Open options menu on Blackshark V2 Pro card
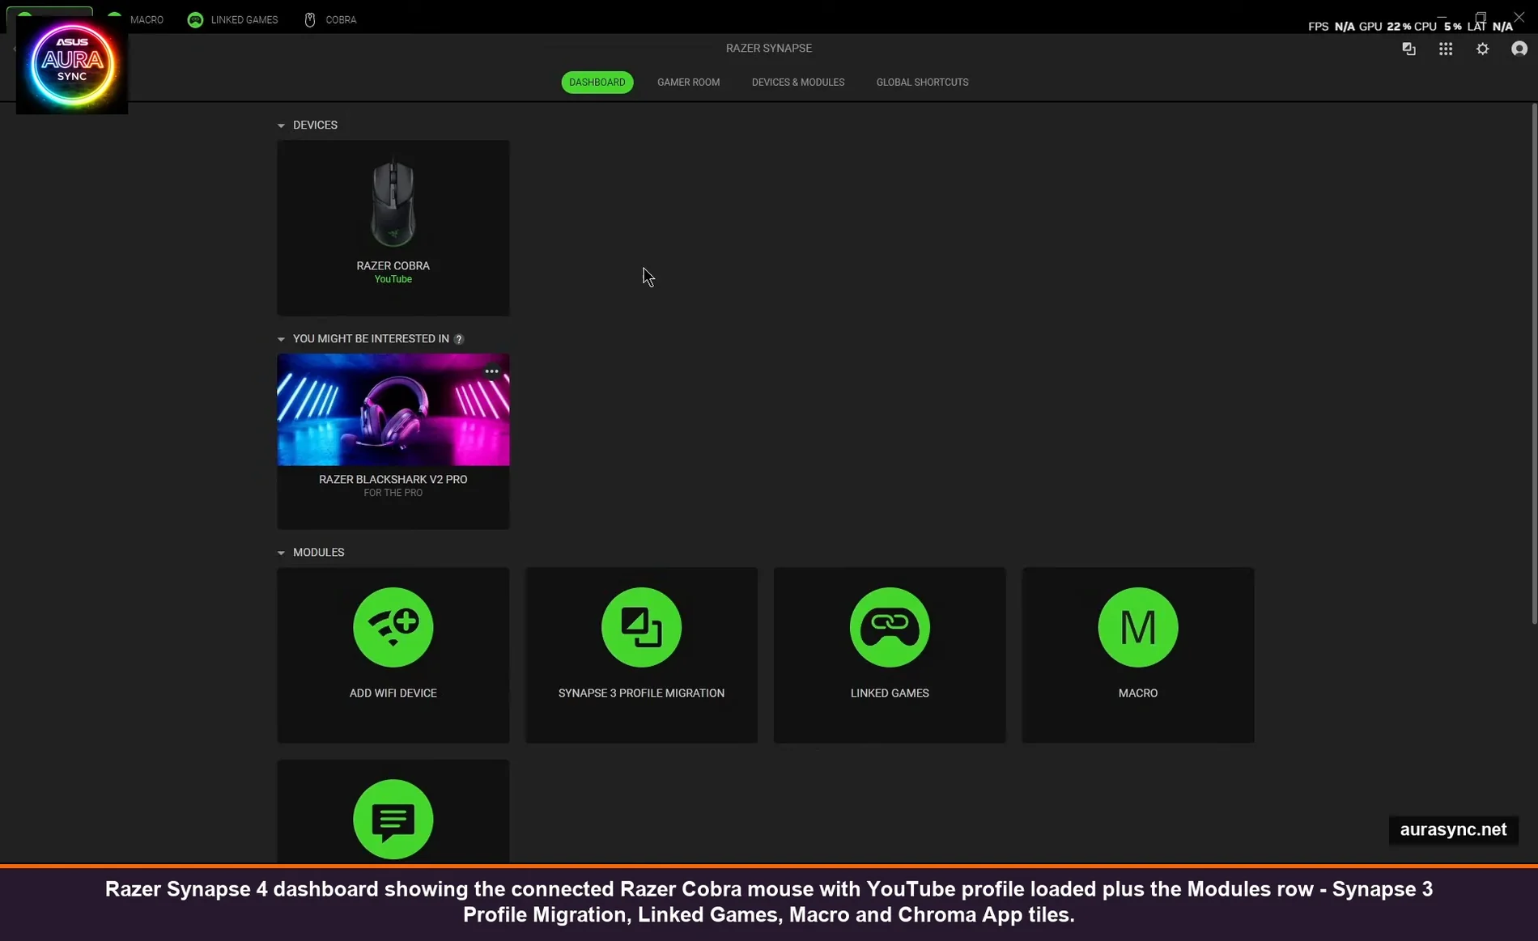 pyautogui.click(x=491, y=371)
